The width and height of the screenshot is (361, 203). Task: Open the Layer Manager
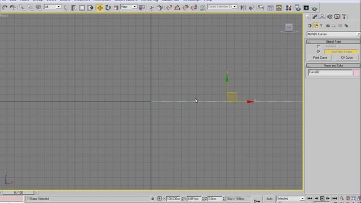261,8
